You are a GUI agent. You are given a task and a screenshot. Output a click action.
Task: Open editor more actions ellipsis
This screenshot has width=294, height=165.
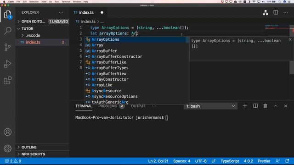(286, 12)
